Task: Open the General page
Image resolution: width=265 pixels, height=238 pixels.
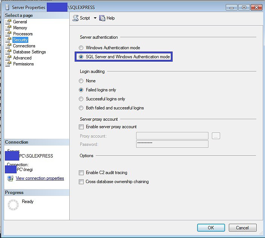Action: [x=20, y=22]
